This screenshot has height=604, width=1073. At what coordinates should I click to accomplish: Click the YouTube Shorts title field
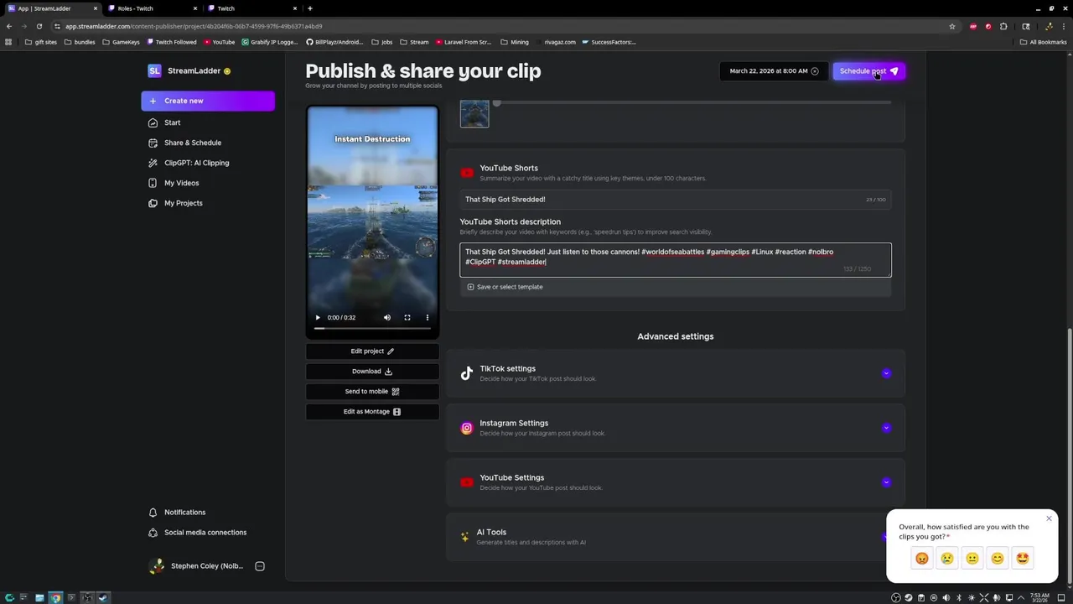coord(675,200)
